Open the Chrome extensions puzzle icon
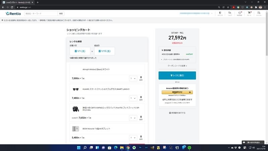Image resolution: width=268 pixels, height=151 pixels. (256, 7)
